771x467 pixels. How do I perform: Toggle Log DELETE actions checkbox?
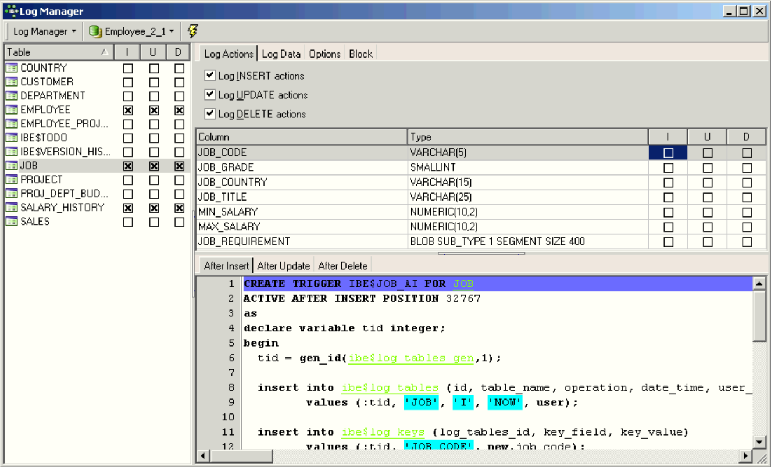(210, 114)
